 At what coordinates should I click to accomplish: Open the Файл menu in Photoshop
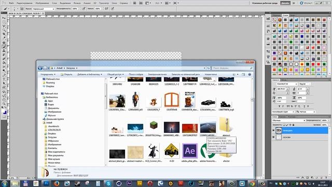[11, 3]
